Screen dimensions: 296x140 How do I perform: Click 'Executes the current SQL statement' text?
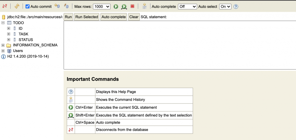click(127, 108)
